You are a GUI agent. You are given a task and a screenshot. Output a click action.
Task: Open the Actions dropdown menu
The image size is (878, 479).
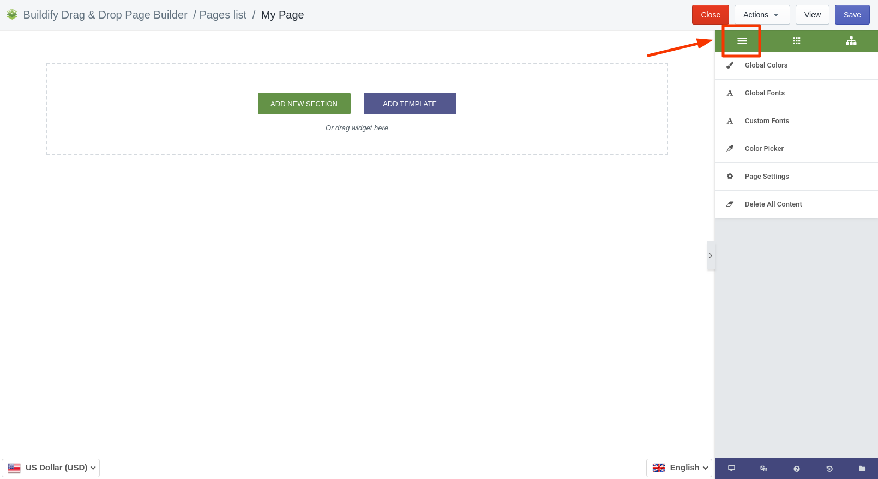click(762, 15)
